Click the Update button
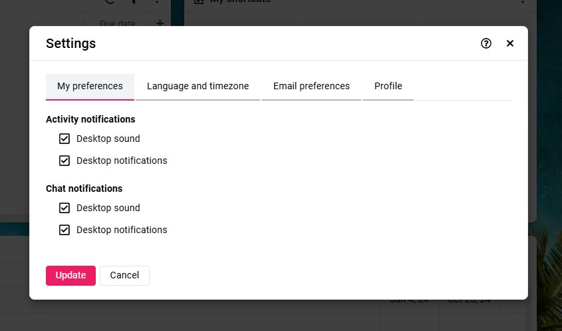This screenshot has width=562, height=331. (70, 275)
